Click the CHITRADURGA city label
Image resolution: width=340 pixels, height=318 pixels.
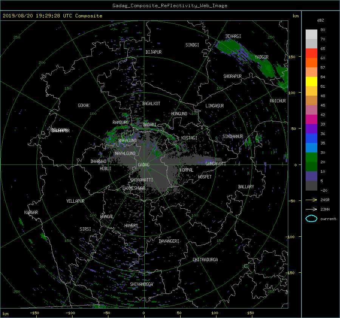pyautogui.click(x=205, y=260)
